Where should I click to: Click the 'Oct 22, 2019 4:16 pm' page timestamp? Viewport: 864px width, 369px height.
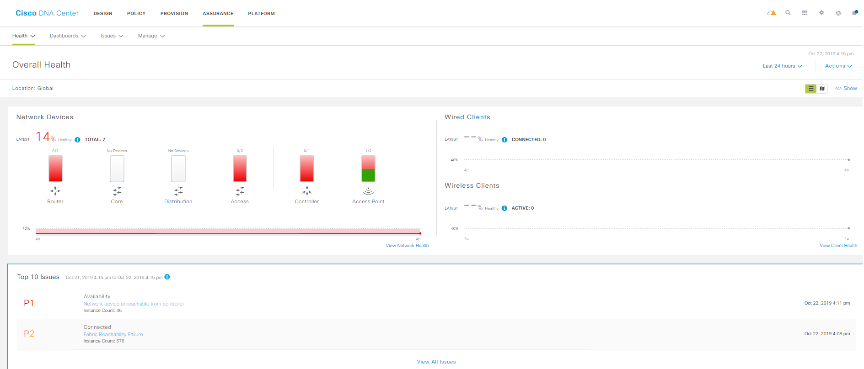coord(831,54)
